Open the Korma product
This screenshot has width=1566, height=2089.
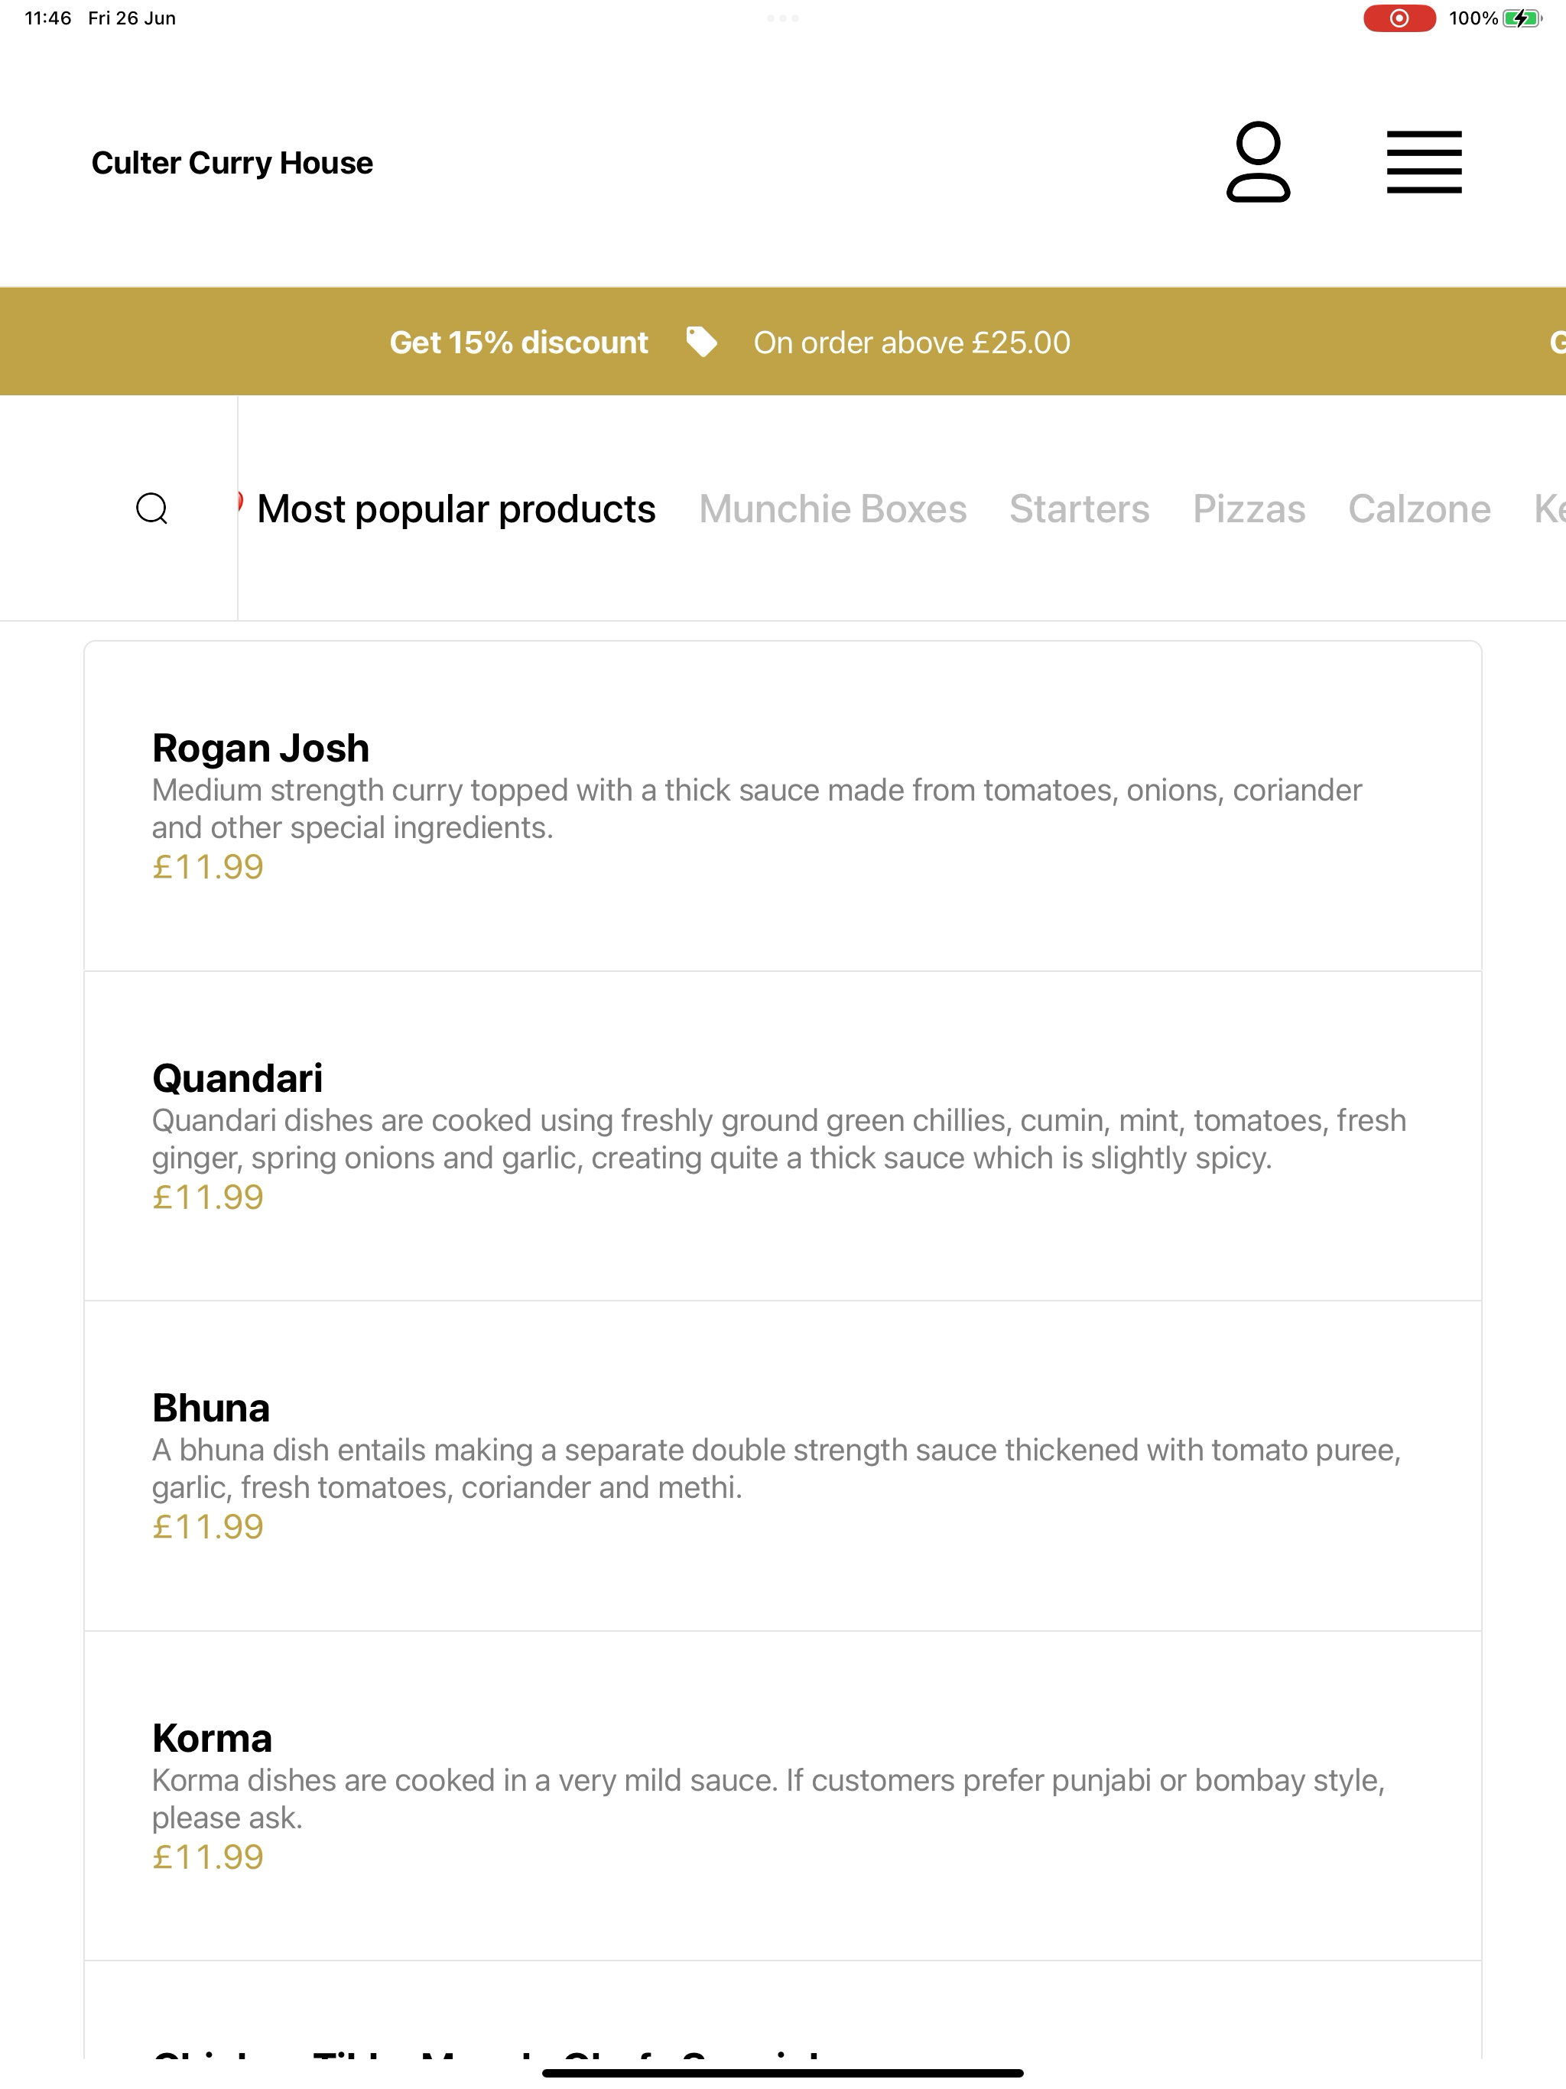[783, 1796]
